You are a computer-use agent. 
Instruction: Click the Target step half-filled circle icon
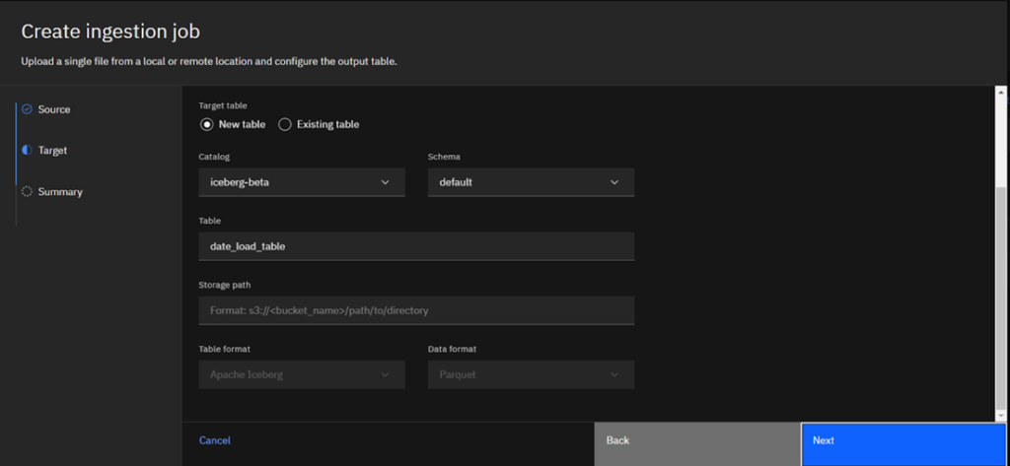[27, 150]
